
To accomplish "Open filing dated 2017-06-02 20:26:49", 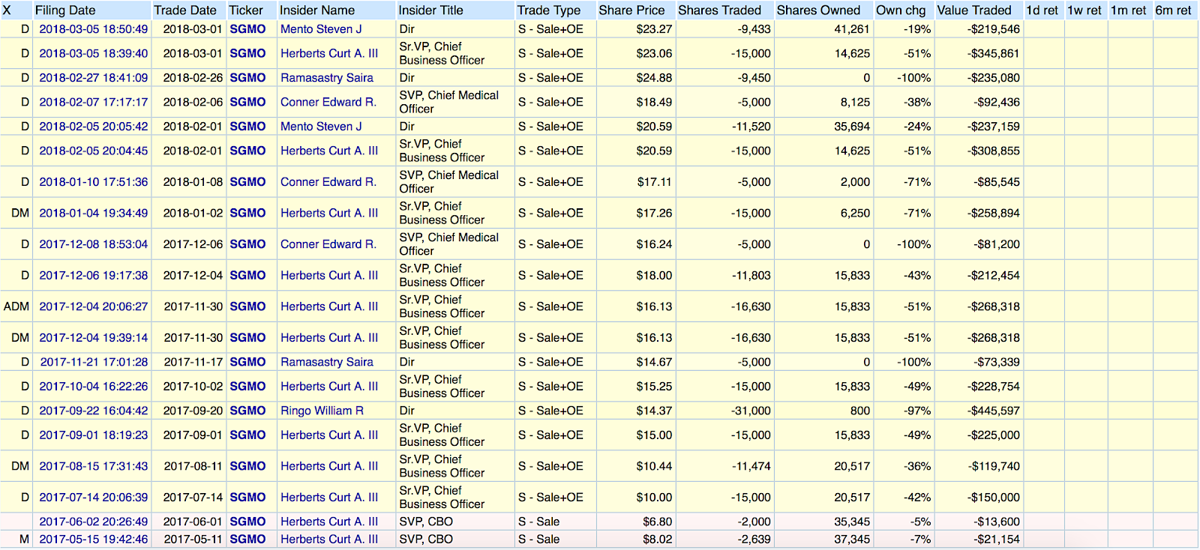I will tap(94, 522).
